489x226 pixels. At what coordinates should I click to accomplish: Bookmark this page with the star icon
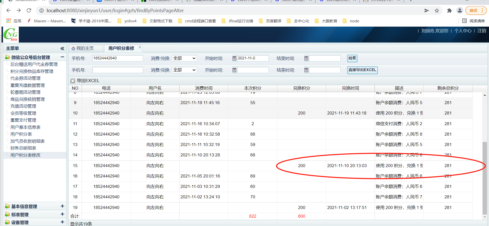437,10
